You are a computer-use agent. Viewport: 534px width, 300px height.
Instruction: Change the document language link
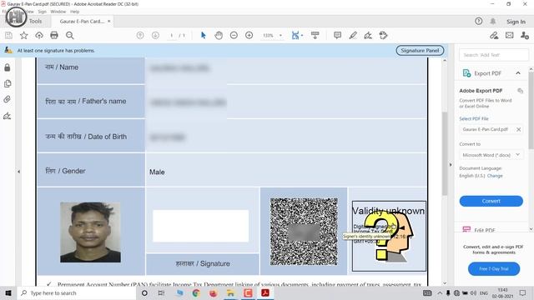[495, 176]
